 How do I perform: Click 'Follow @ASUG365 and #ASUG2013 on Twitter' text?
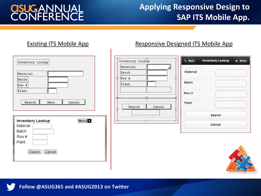[74, 187]
